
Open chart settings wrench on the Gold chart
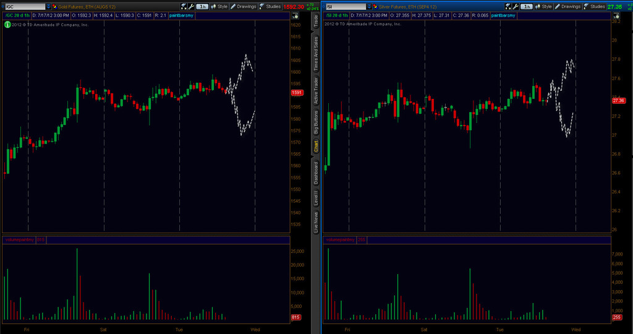191,6
